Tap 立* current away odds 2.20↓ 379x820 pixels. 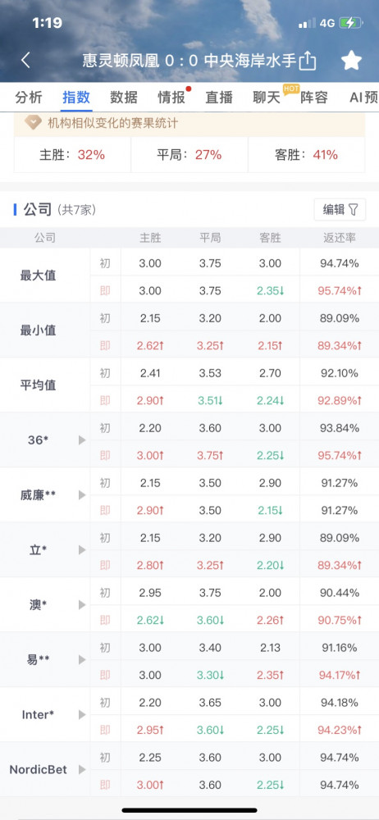(270, 565)
